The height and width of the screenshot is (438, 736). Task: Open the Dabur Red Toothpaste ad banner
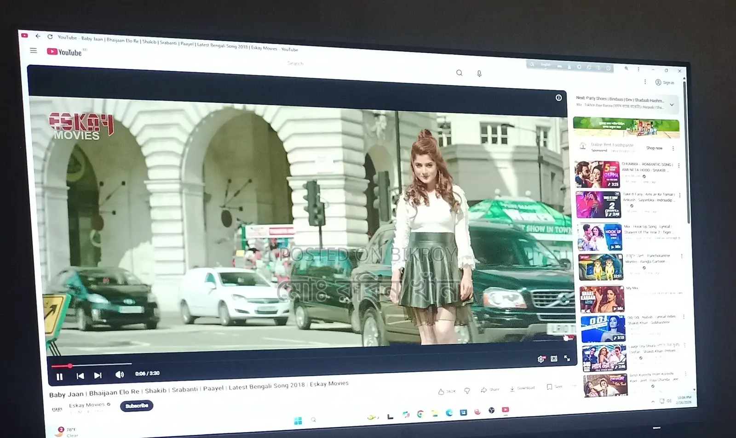pos(626,127)
